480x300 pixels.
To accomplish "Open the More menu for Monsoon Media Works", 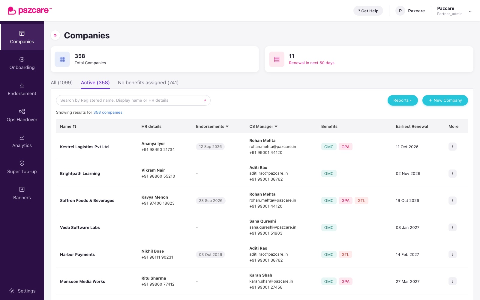I will tap(452, 281).
